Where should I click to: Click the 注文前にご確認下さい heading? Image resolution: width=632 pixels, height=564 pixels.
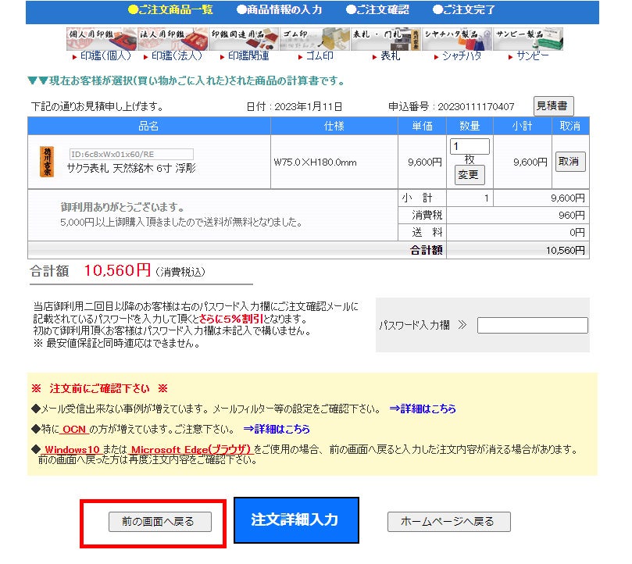point(99,389)
